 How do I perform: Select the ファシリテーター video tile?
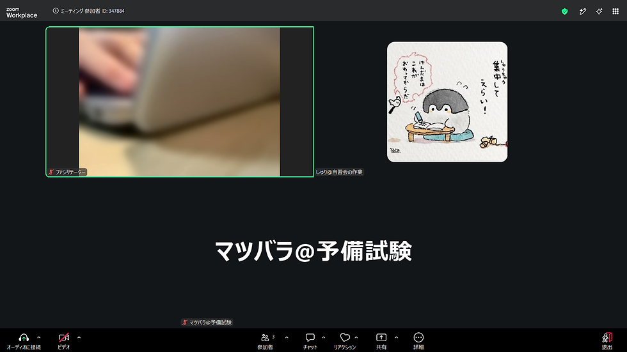pyautogui.click(x=180, y=102)
